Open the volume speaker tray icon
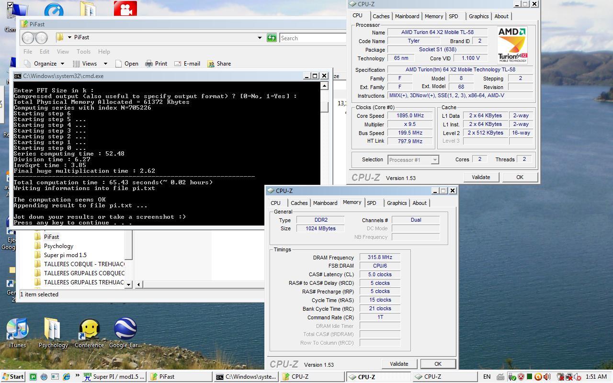Image resolution: width=613 pixels, height=383 pixels. pos(546,377)
